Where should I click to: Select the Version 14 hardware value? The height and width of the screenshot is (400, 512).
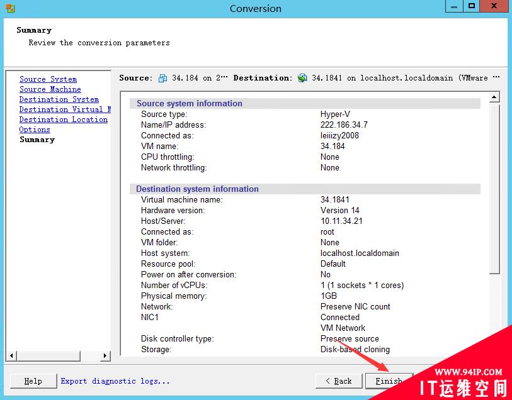tap(339, 211)
